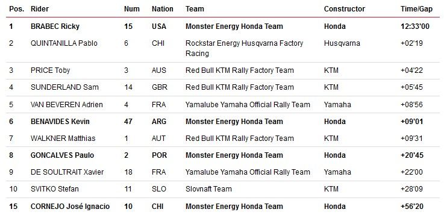Click BENAVIDES Kevin in bold

click(x=60, y=122)
